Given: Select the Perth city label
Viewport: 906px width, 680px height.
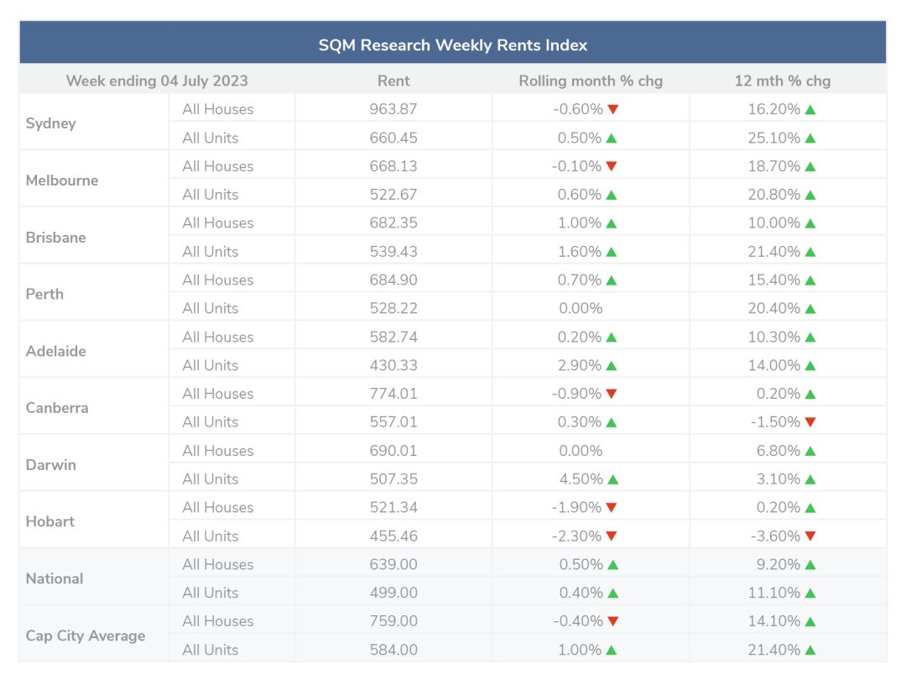Looking at the screenshot, I should 44,295.
